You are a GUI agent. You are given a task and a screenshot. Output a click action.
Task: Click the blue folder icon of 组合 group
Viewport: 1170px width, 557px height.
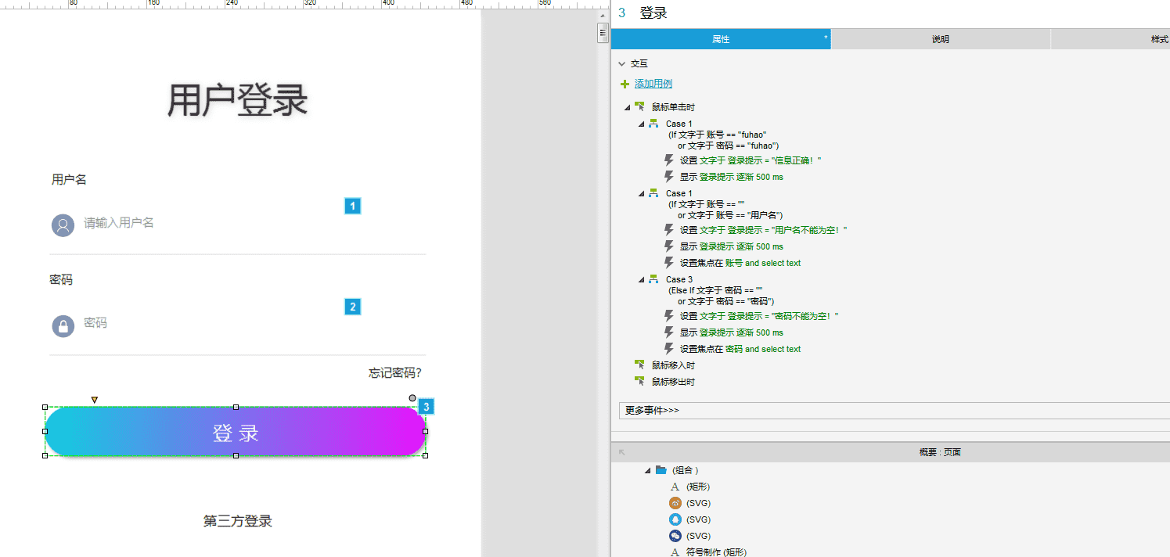(661, 470)
